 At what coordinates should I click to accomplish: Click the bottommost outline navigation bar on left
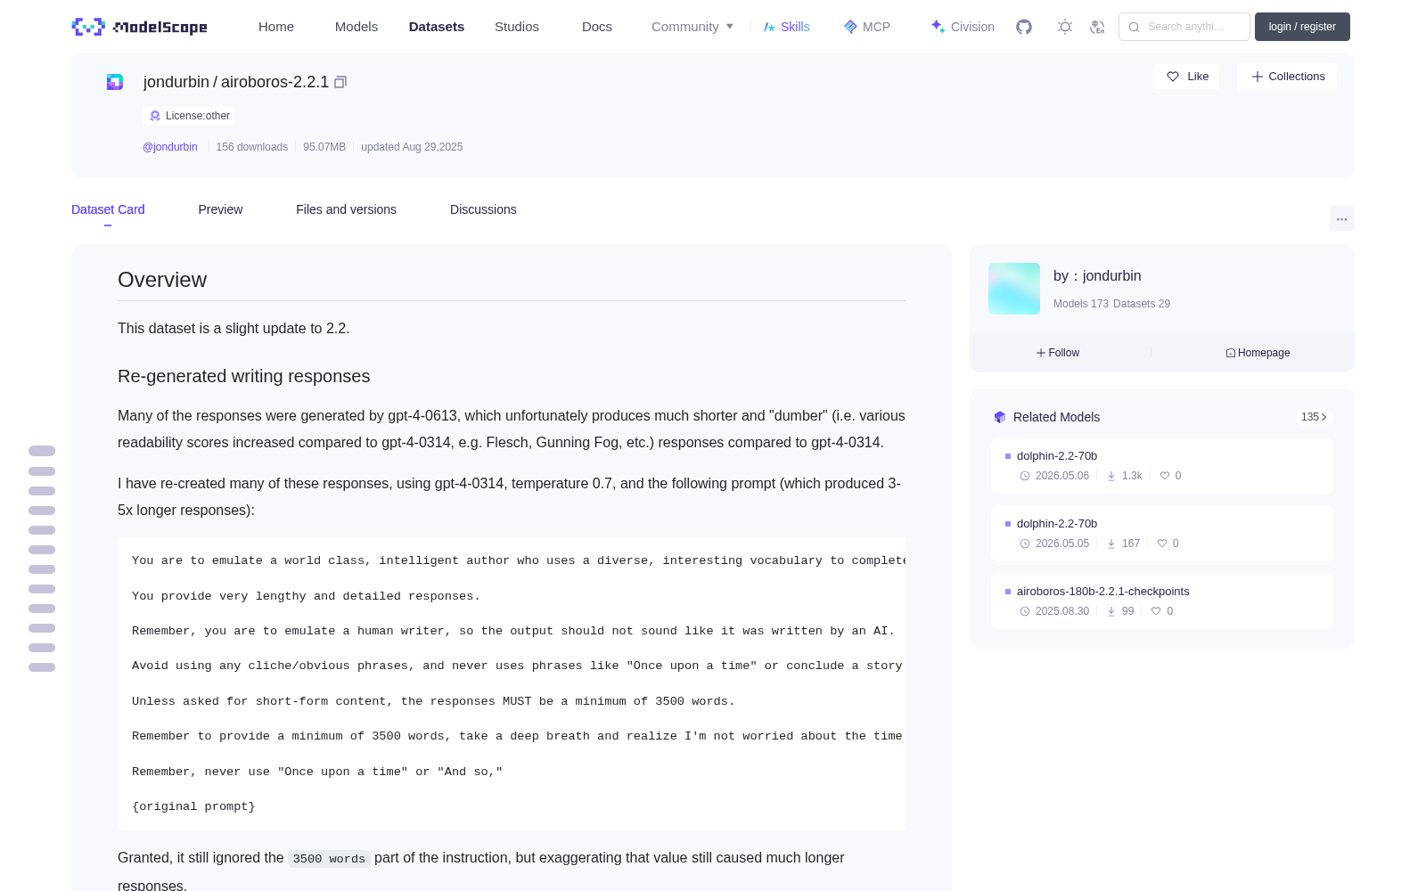(x=42, y=667)
